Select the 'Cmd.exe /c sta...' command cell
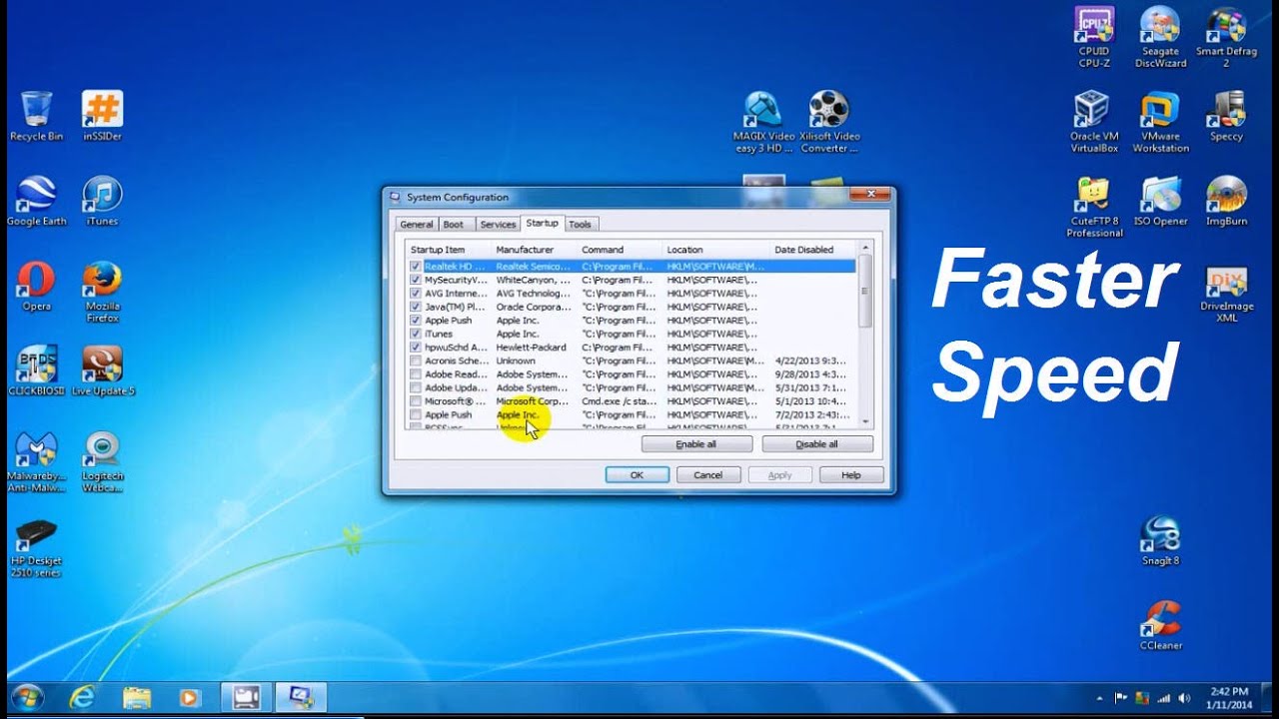Viewport: 1279px width, 719px height. (x=619, y=401)
